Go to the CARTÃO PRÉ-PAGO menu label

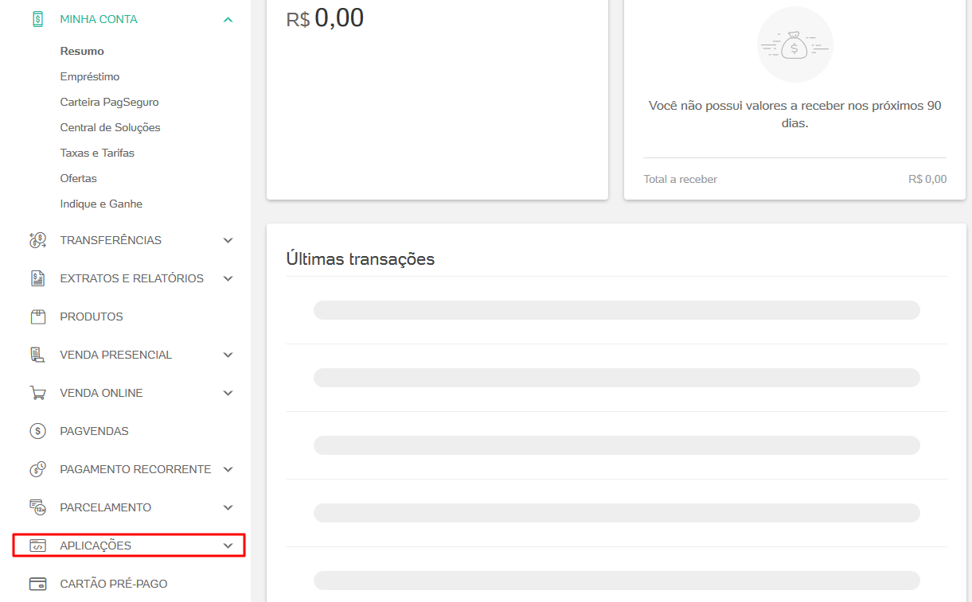tap(114, 584)
